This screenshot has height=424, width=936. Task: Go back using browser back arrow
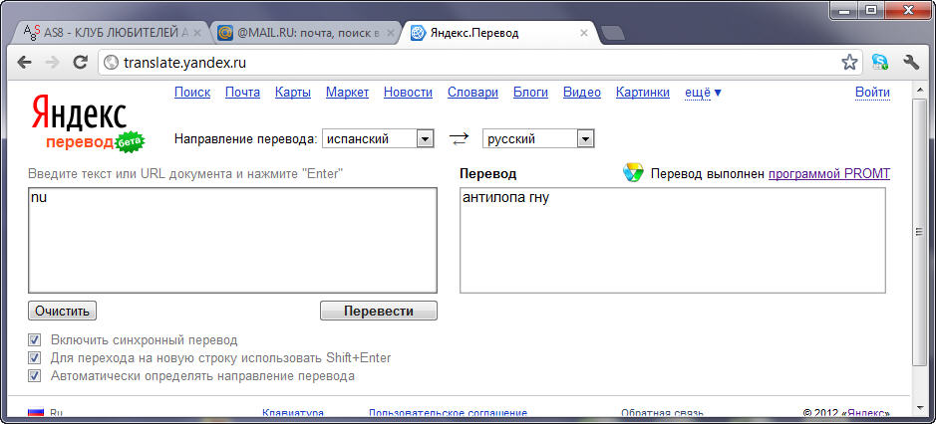pyautogui.click(x=24, y=62)
